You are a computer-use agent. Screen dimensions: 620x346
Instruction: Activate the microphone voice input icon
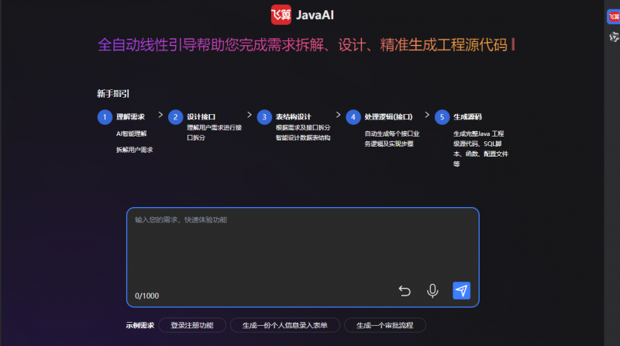[433, 290]
